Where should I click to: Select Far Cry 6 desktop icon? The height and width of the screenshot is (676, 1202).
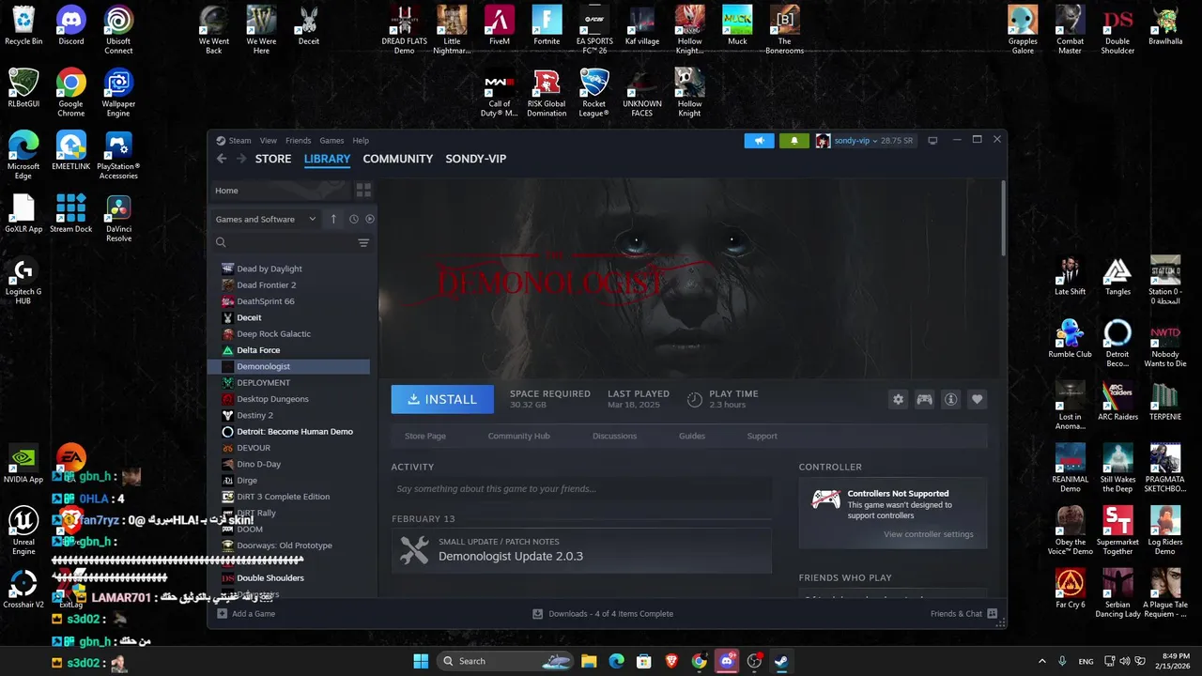(x=1071, y=589)
